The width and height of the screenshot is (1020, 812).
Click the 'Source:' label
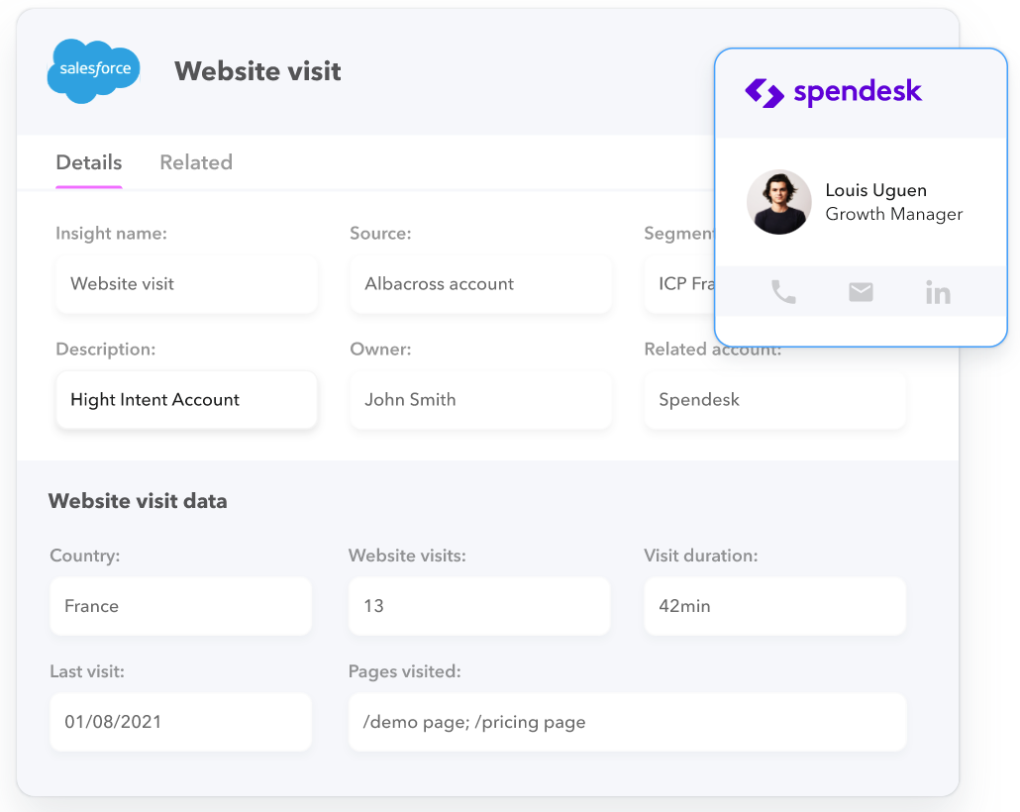(x=380, y=233)
